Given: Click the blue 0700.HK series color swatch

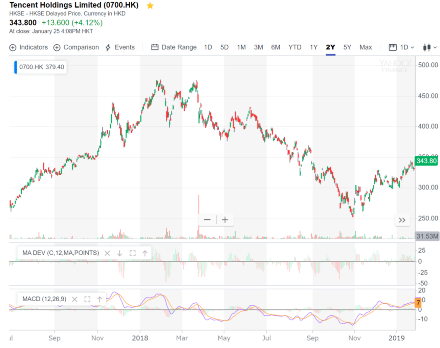Looking at the screenshot, I should [x=16, y=67].
